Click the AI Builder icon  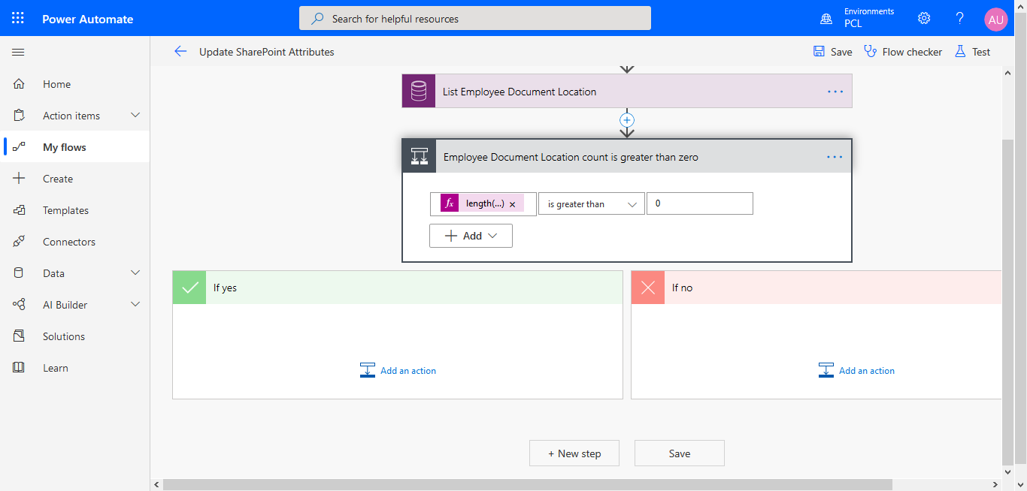click(x=20, y=305)
